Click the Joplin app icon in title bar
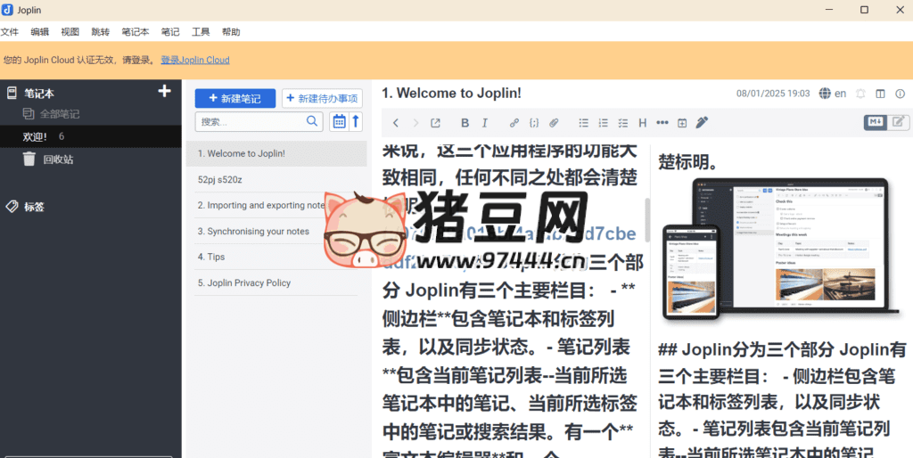Viewport: 913px width, 458px height. coord(8,10)
